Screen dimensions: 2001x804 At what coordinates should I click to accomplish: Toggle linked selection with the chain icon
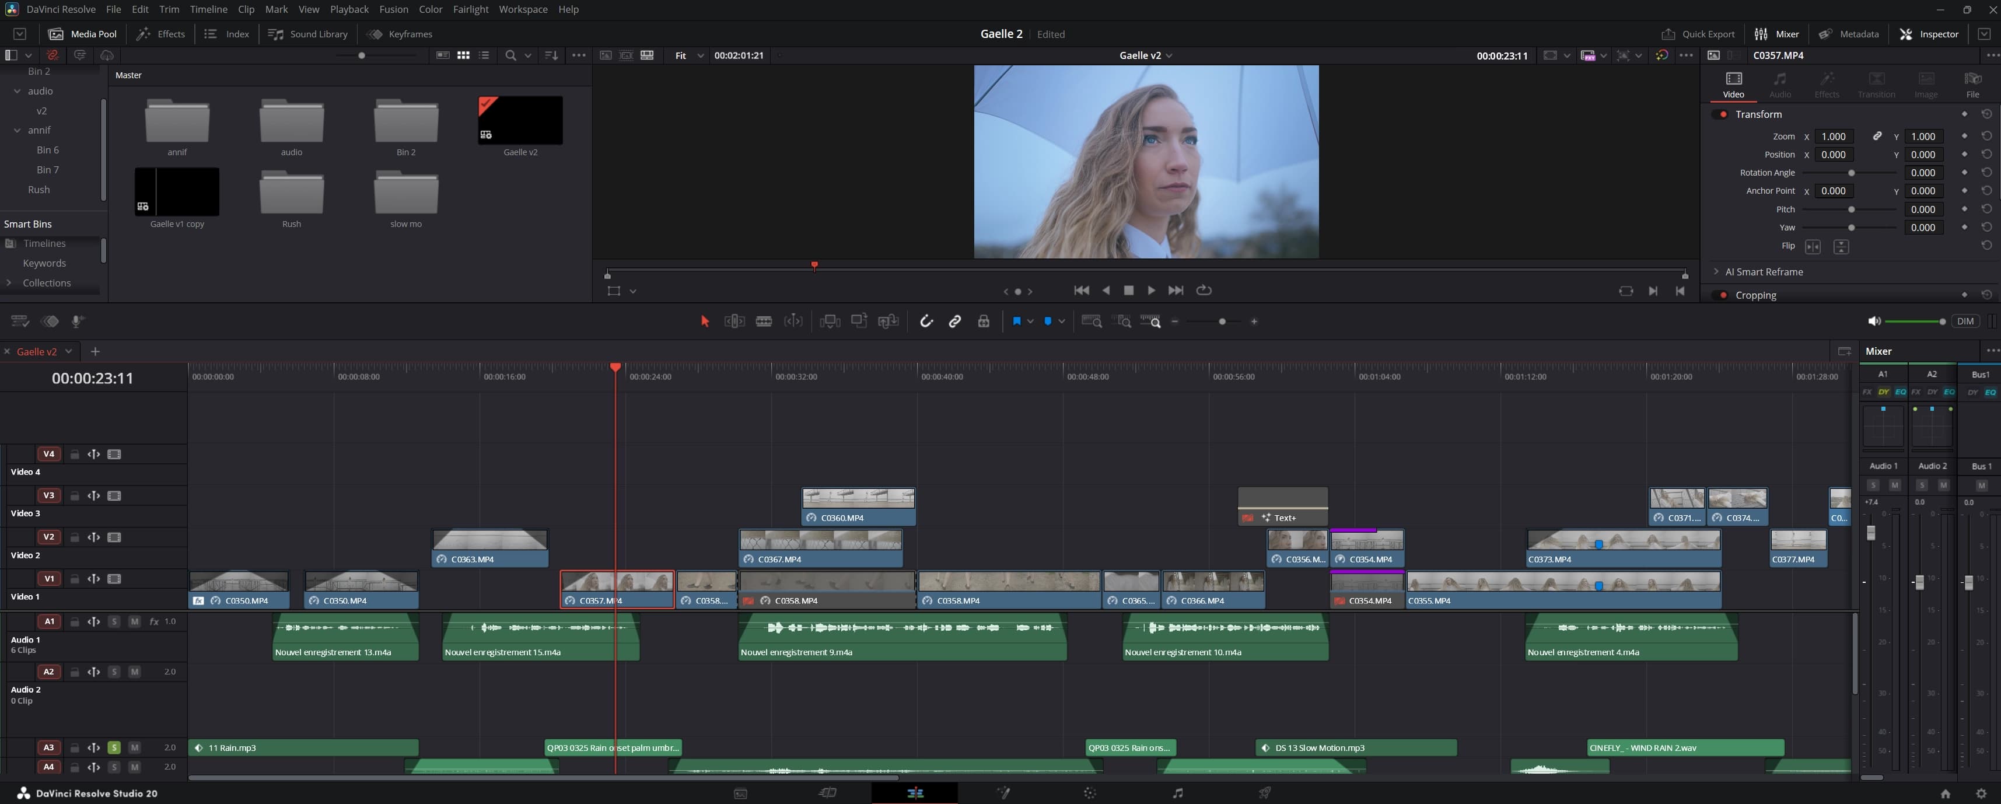pyautogui.click(x=954, y=321)
